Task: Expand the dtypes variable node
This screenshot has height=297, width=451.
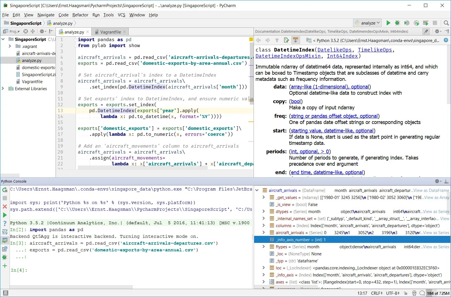Action: [x=264, y=211]
